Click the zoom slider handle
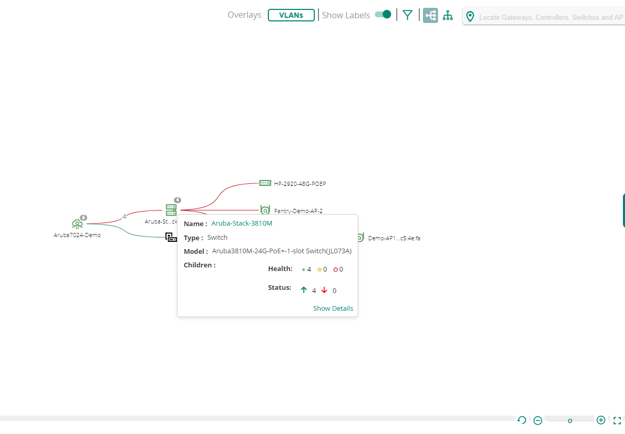 pos(570,421)
